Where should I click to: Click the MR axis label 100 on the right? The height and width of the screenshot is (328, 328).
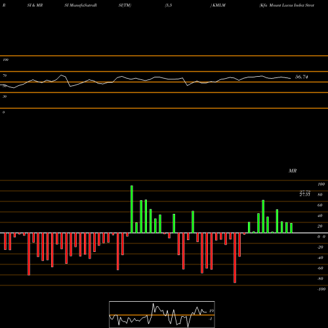pos(321,184)
